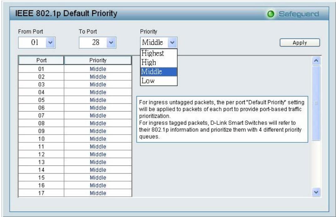
Task: Select port 08 in the table
Action: coord(41,123)
